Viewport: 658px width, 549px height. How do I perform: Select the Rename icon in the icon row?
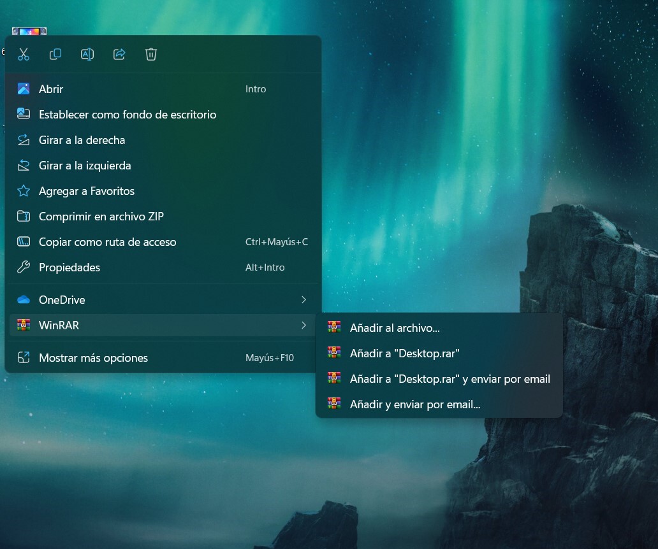[x=87, y=54]
